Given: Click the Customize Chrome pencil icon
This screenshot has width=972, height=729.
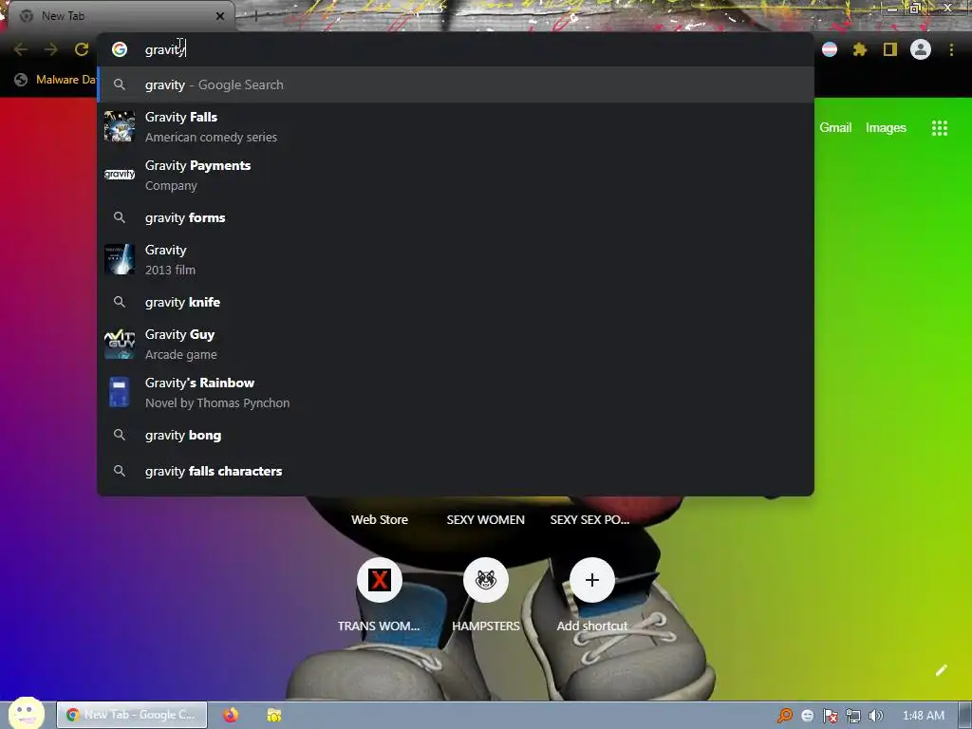Looking at the screenshot, I should (x=941, y=670).
